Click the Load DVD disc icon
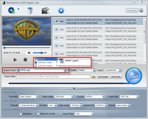The height and width of the screenshot is (119, 148). tap(11, 10)
